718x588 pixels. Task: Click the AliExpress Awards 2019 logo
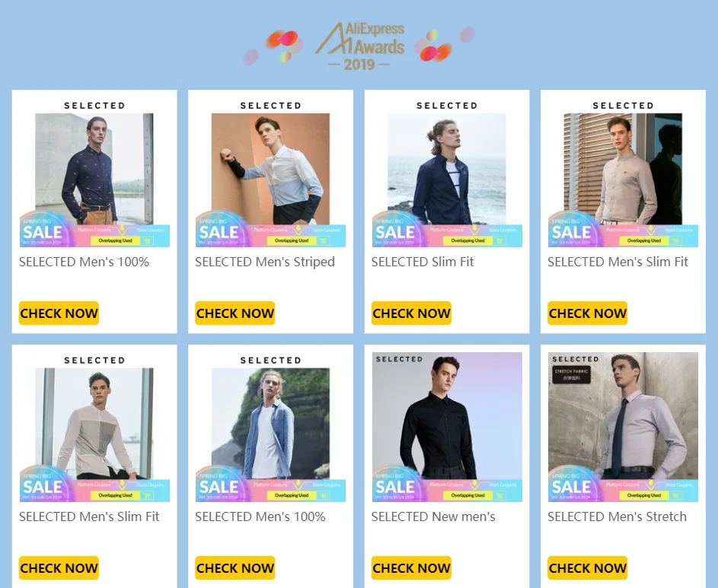pos(359,46)
